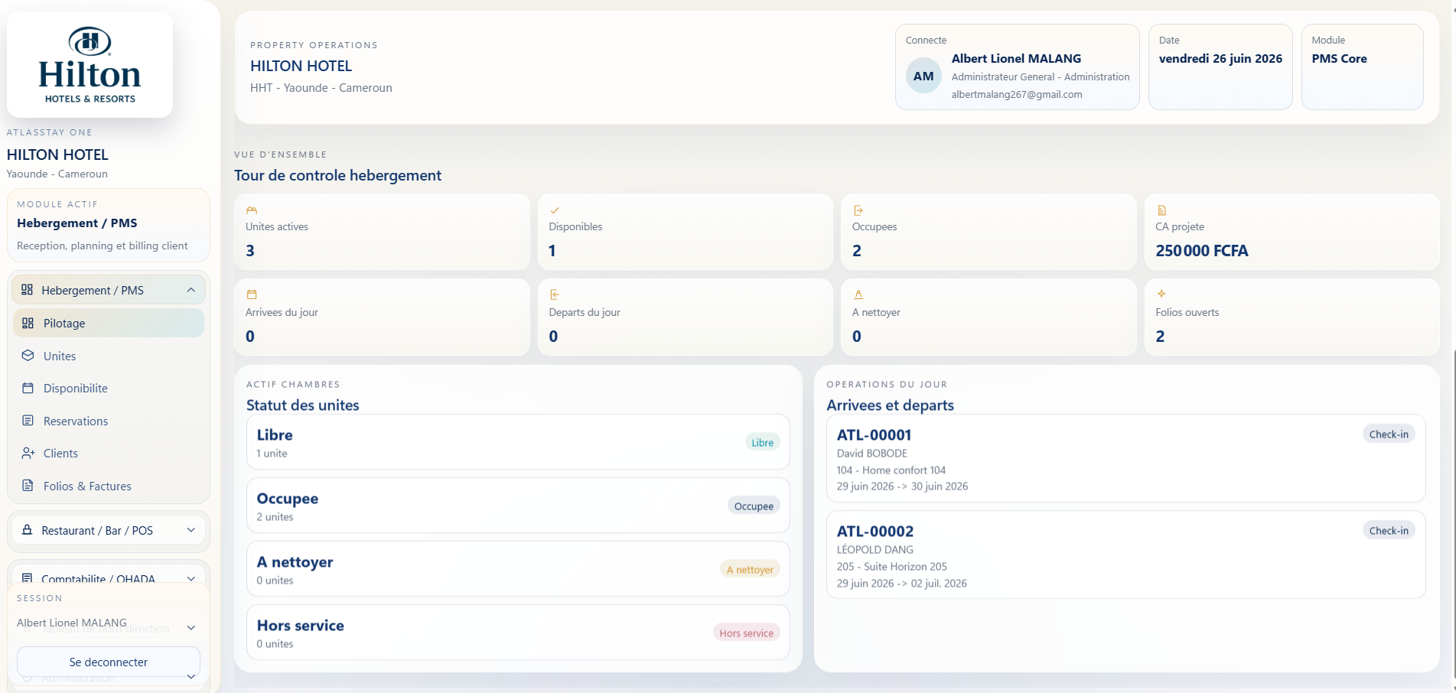Click the Check-in badge for ATL-00001
Screen dimensions: 1456x693
[x=1389, y=434]
